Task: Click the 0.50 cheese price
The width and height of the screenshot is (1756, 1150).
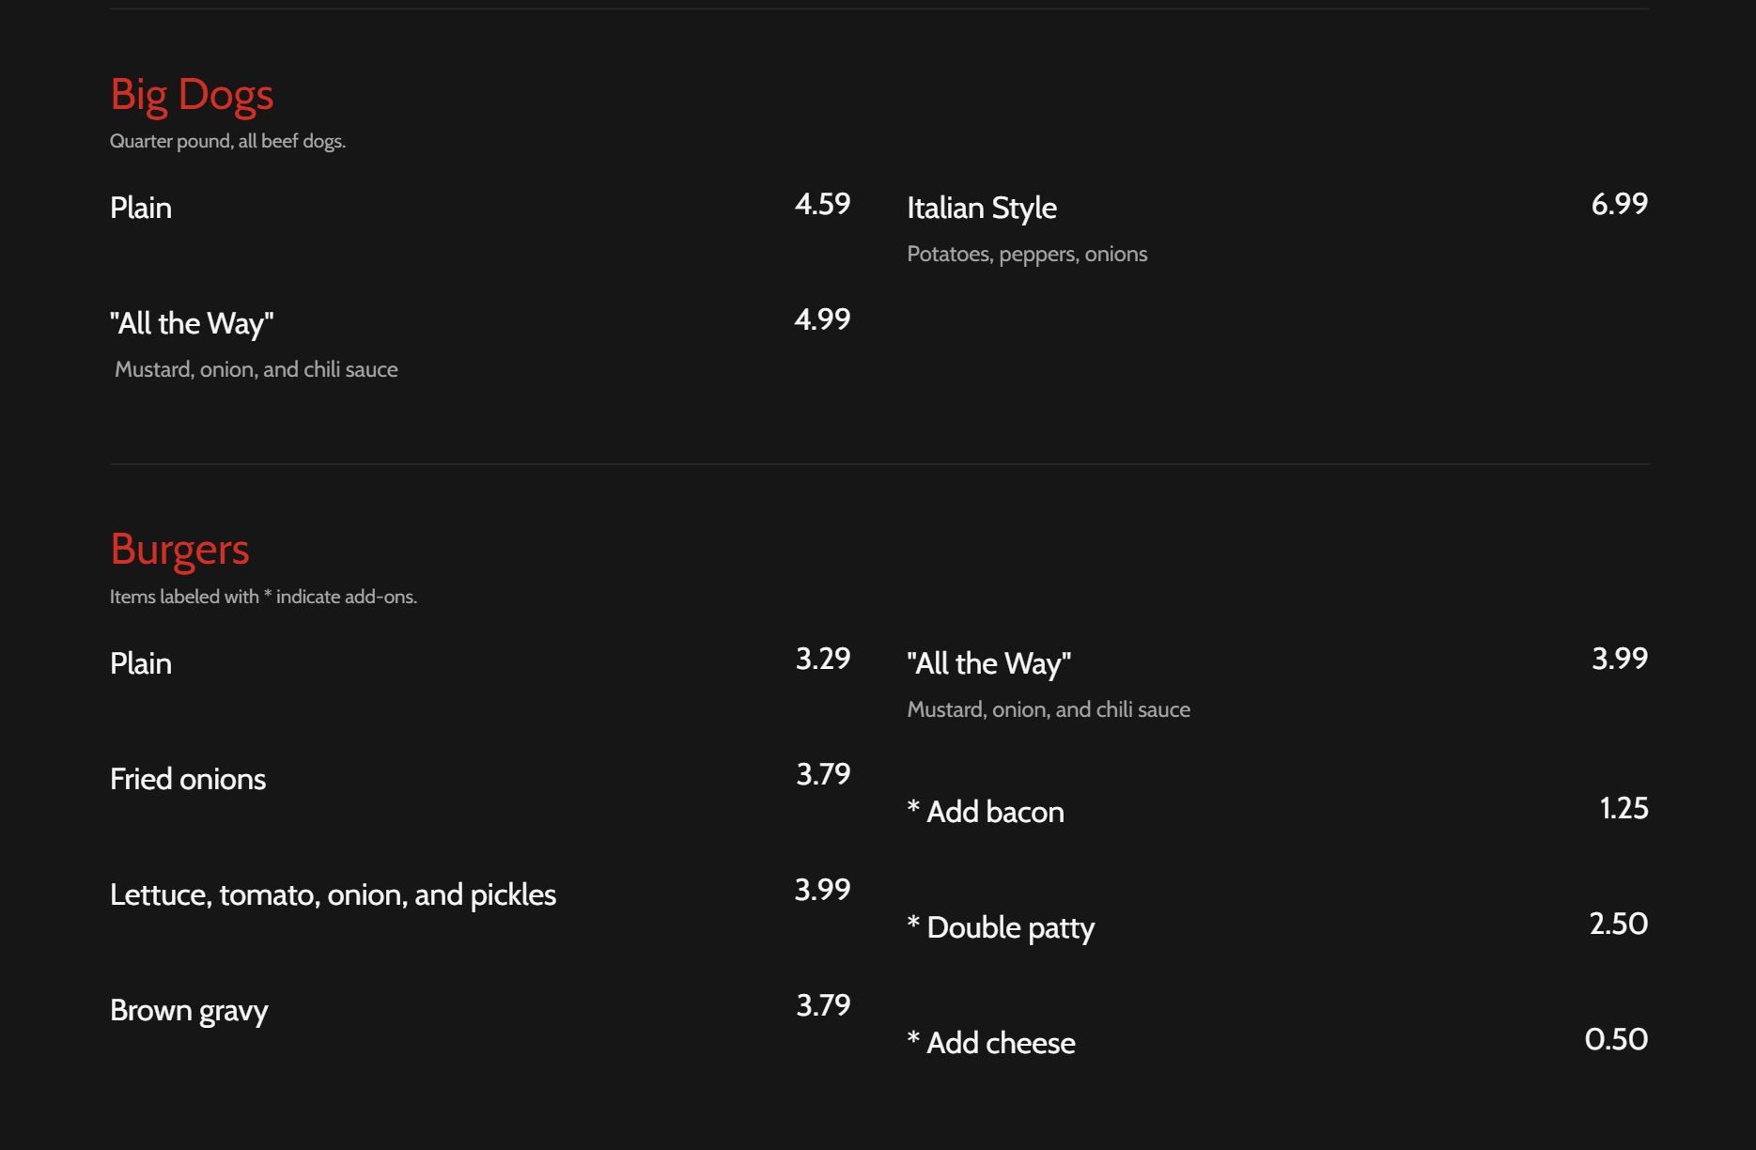Action: tap(1616, 1039)
